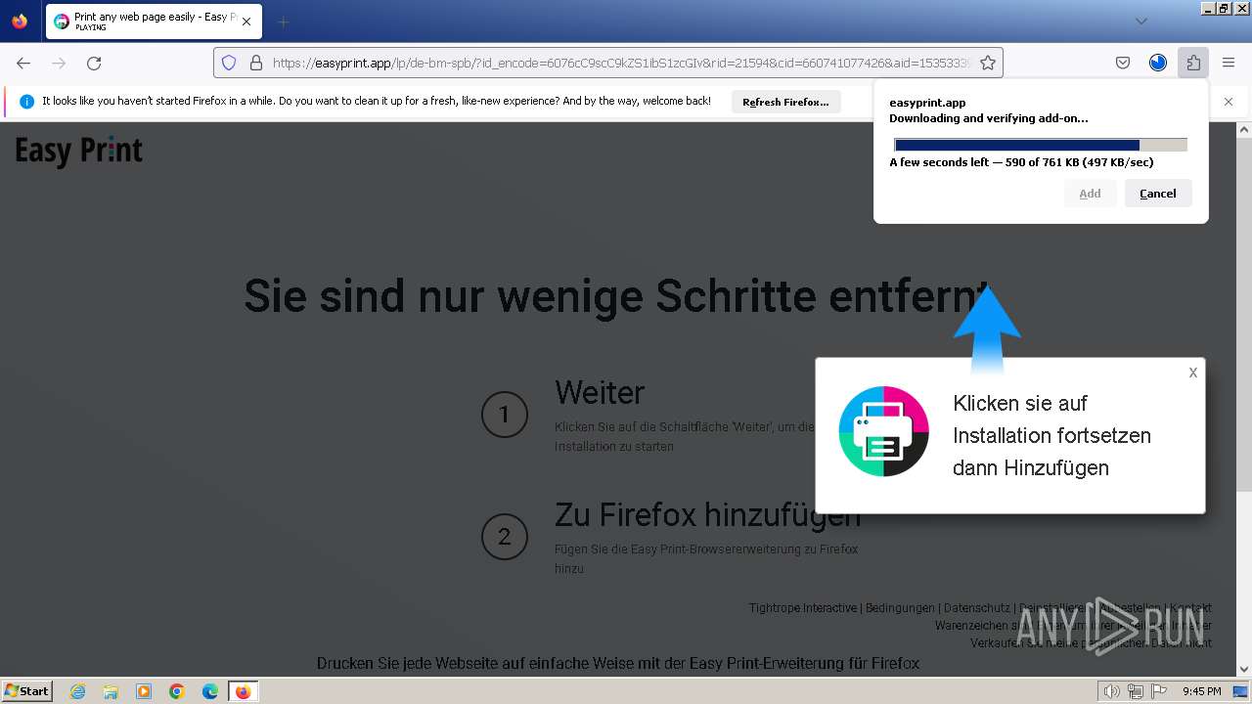Dismiss the refresh Firefox notification bar
This screenshot has width=1252, height=704.
click(1229, 102)
